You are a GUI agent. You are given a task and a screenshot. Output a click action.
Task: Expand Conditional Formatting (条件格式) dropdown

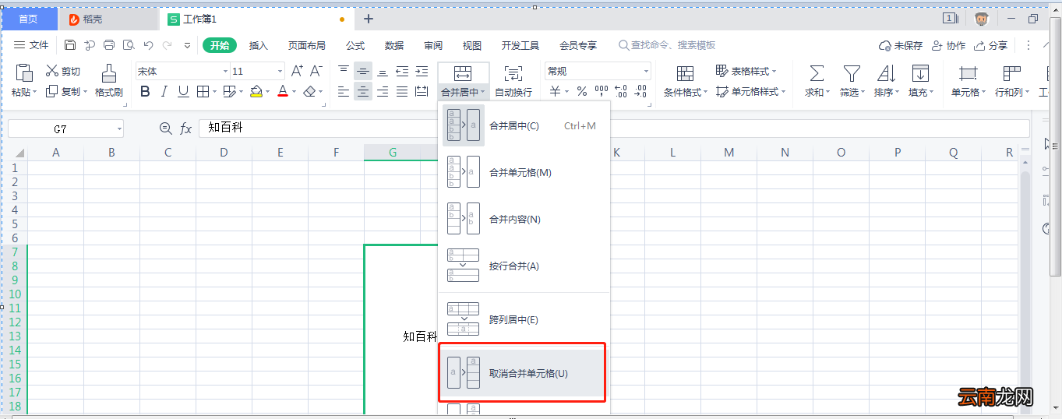(705, 93)
